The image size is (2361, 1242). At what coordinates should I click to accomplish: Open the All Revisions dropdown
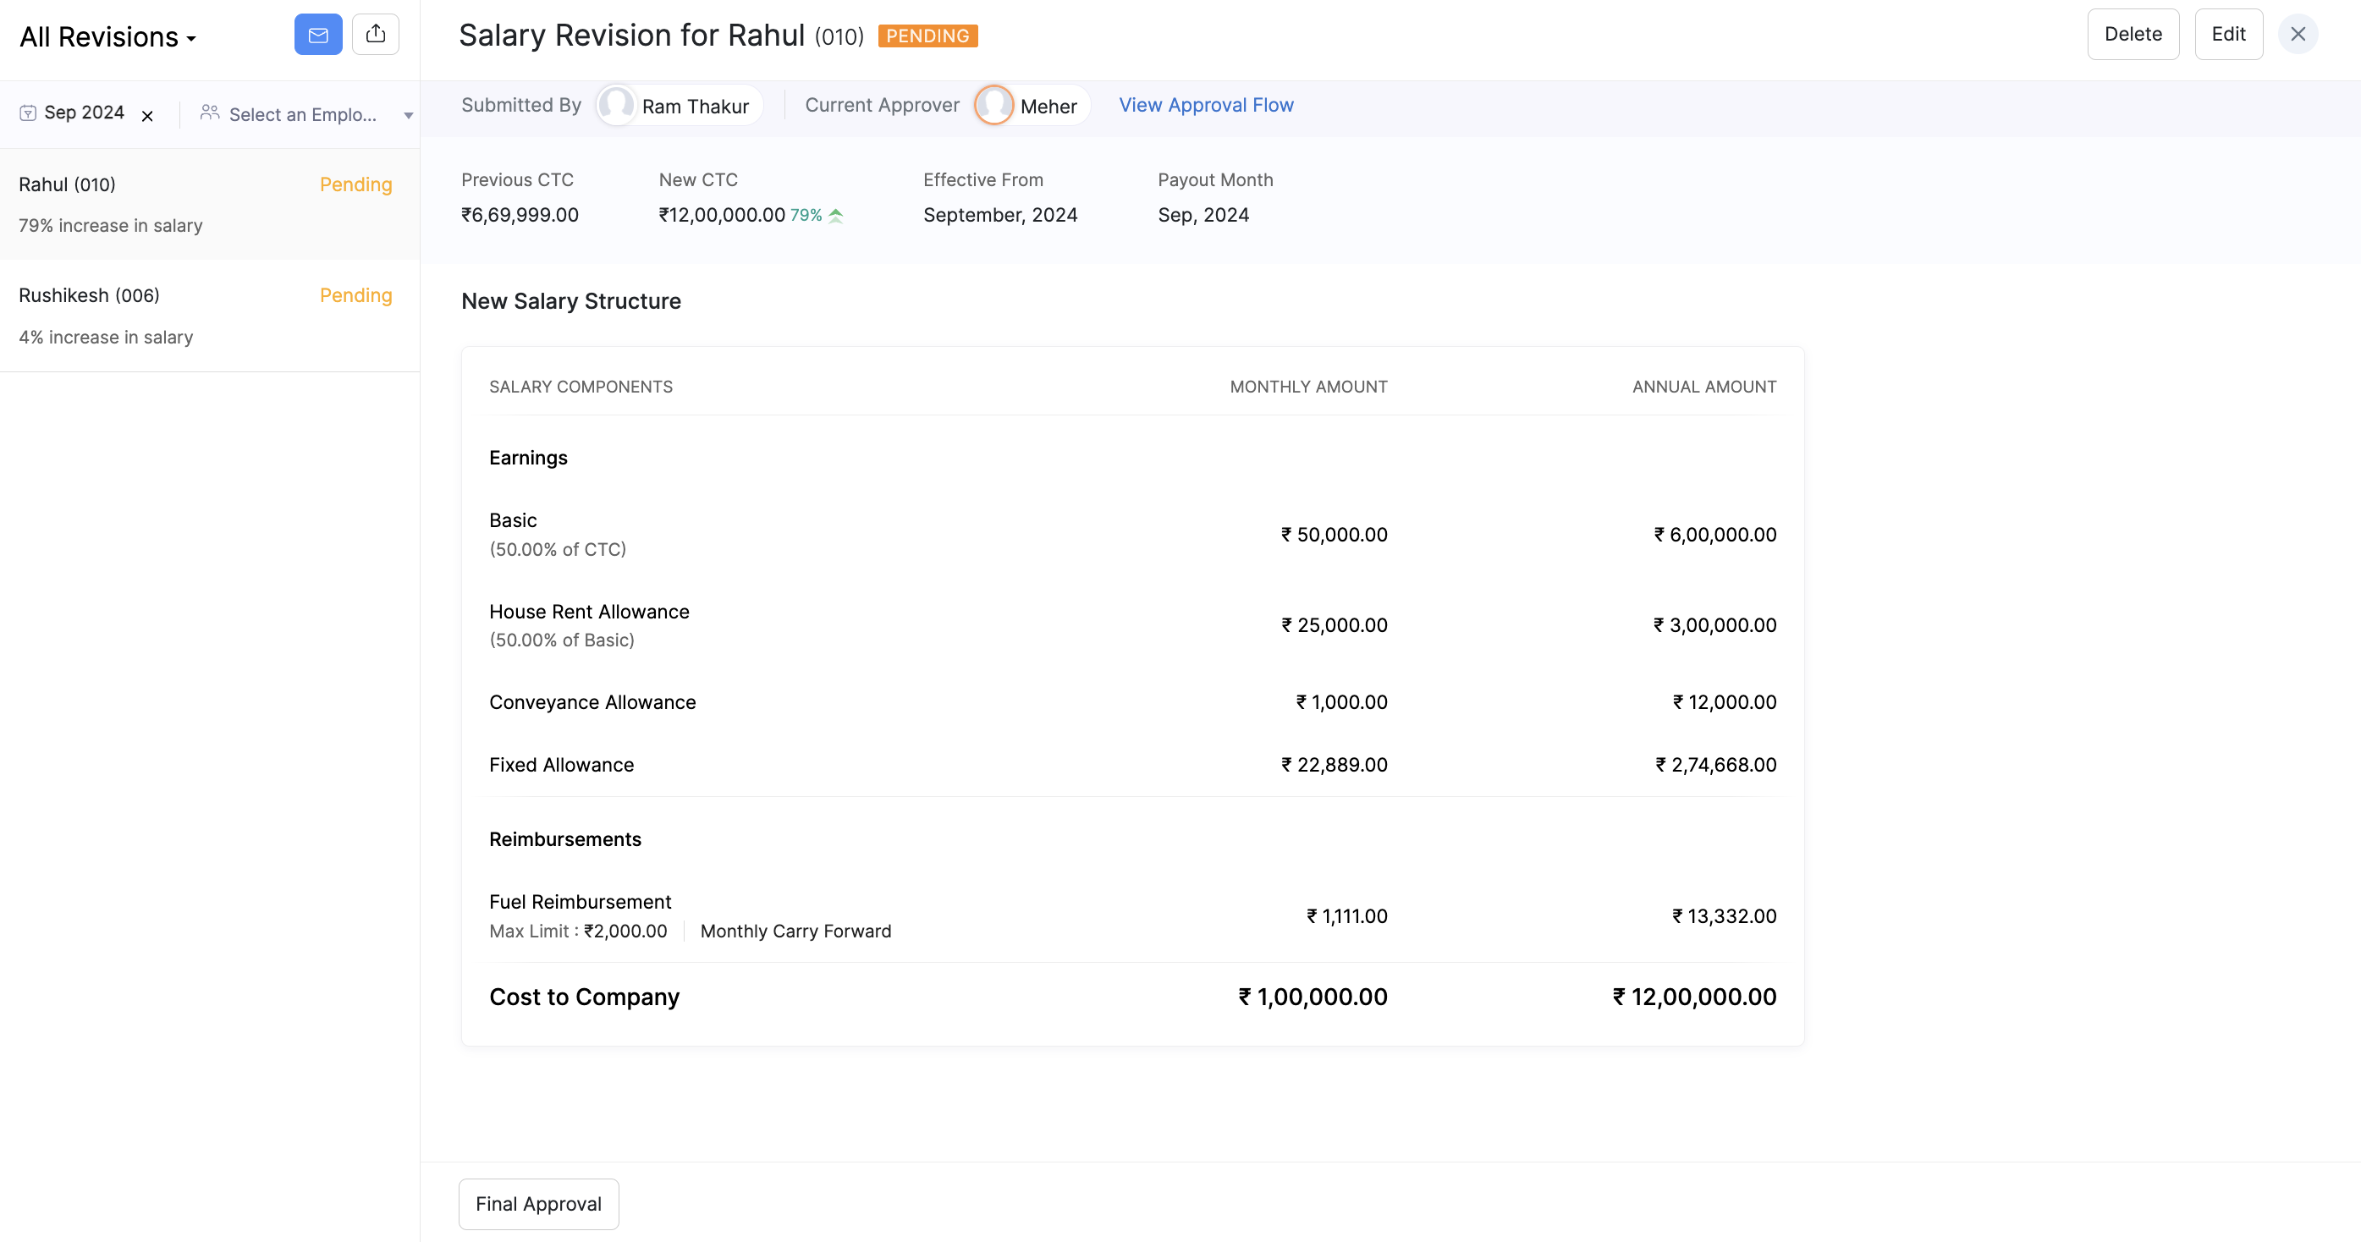pos(108,37)
